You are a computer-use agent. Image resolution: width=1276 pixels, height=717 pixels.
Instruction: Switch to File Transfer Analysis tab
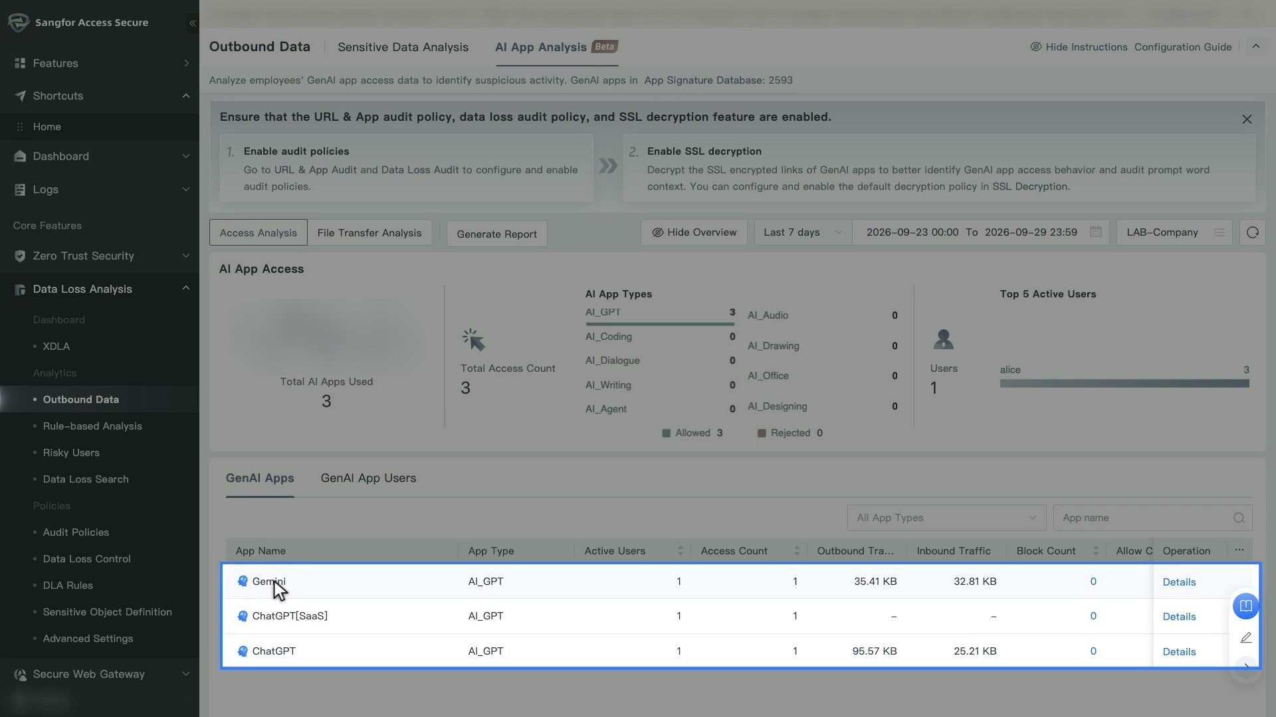click(370, 233)
